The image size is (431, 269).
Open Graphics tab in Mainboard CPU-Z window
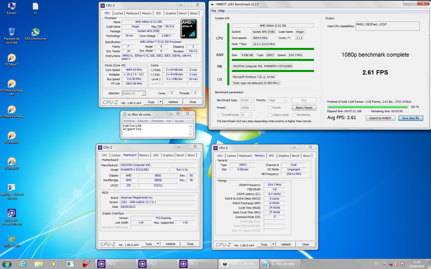pos(168,155)
